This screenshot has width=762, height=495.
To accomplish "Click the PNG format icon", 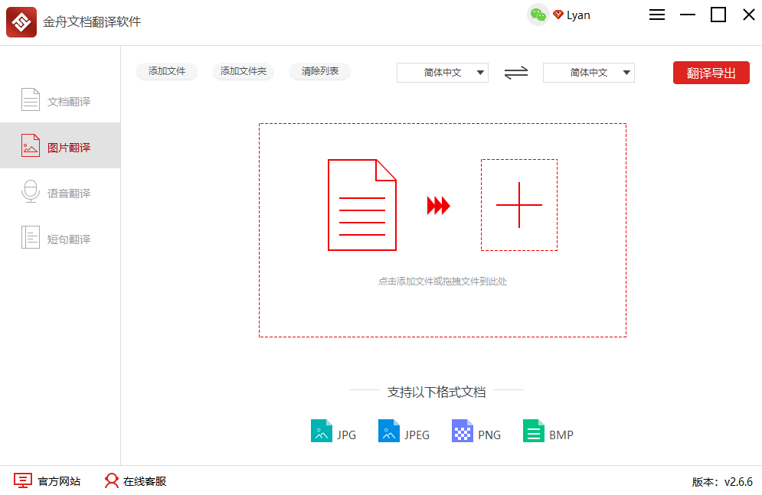I will coord(462,431).
